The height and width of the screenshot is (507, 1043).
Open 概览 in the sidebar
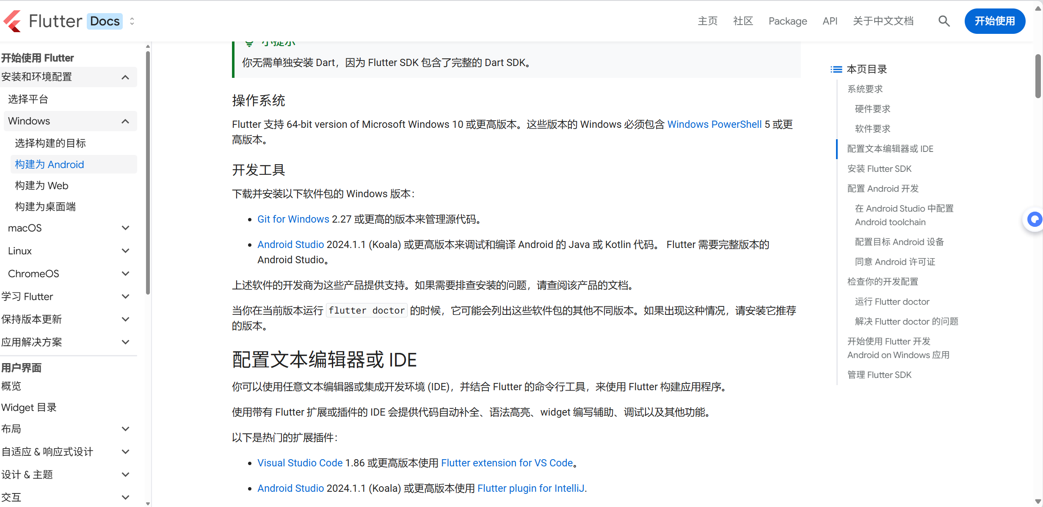(11, 386)
